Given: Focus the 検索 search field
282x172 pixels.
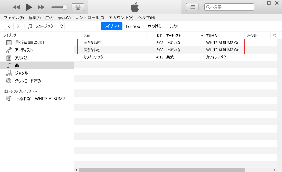Looking at the screenshot, I should pyautogui.click(x=229, y=7).
